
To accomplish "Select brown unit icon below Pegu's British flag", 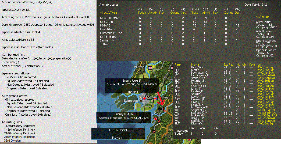I will [152, 101].
